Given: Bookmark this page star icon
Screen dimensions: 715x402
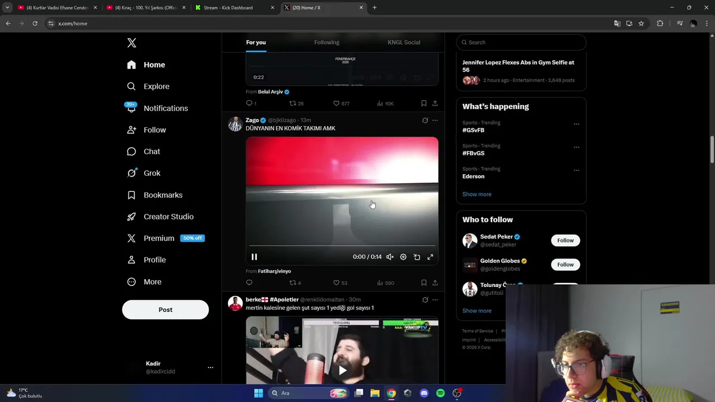Looking at the screenshot, I should (x=641, y=23).
